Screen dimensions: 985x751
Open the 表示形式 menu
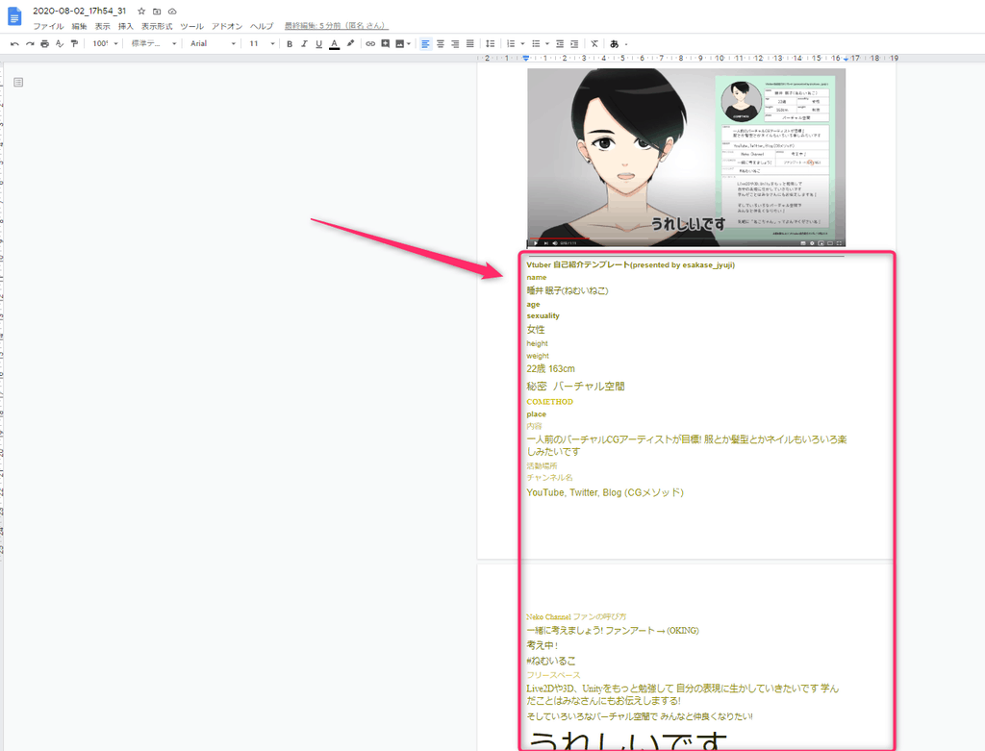pyautogui.click(x=157, y=26)
